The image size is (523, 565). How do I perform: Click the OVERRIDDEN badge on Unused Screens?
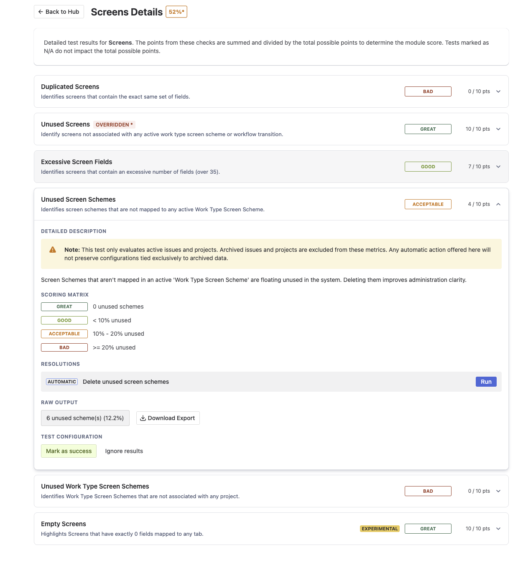click(x=115, y=124)
